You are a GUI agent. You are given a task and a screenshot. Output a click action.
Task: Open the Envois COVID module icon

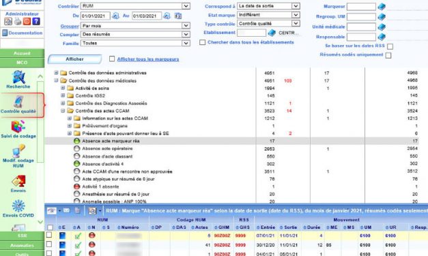click(x=18, y=208)
